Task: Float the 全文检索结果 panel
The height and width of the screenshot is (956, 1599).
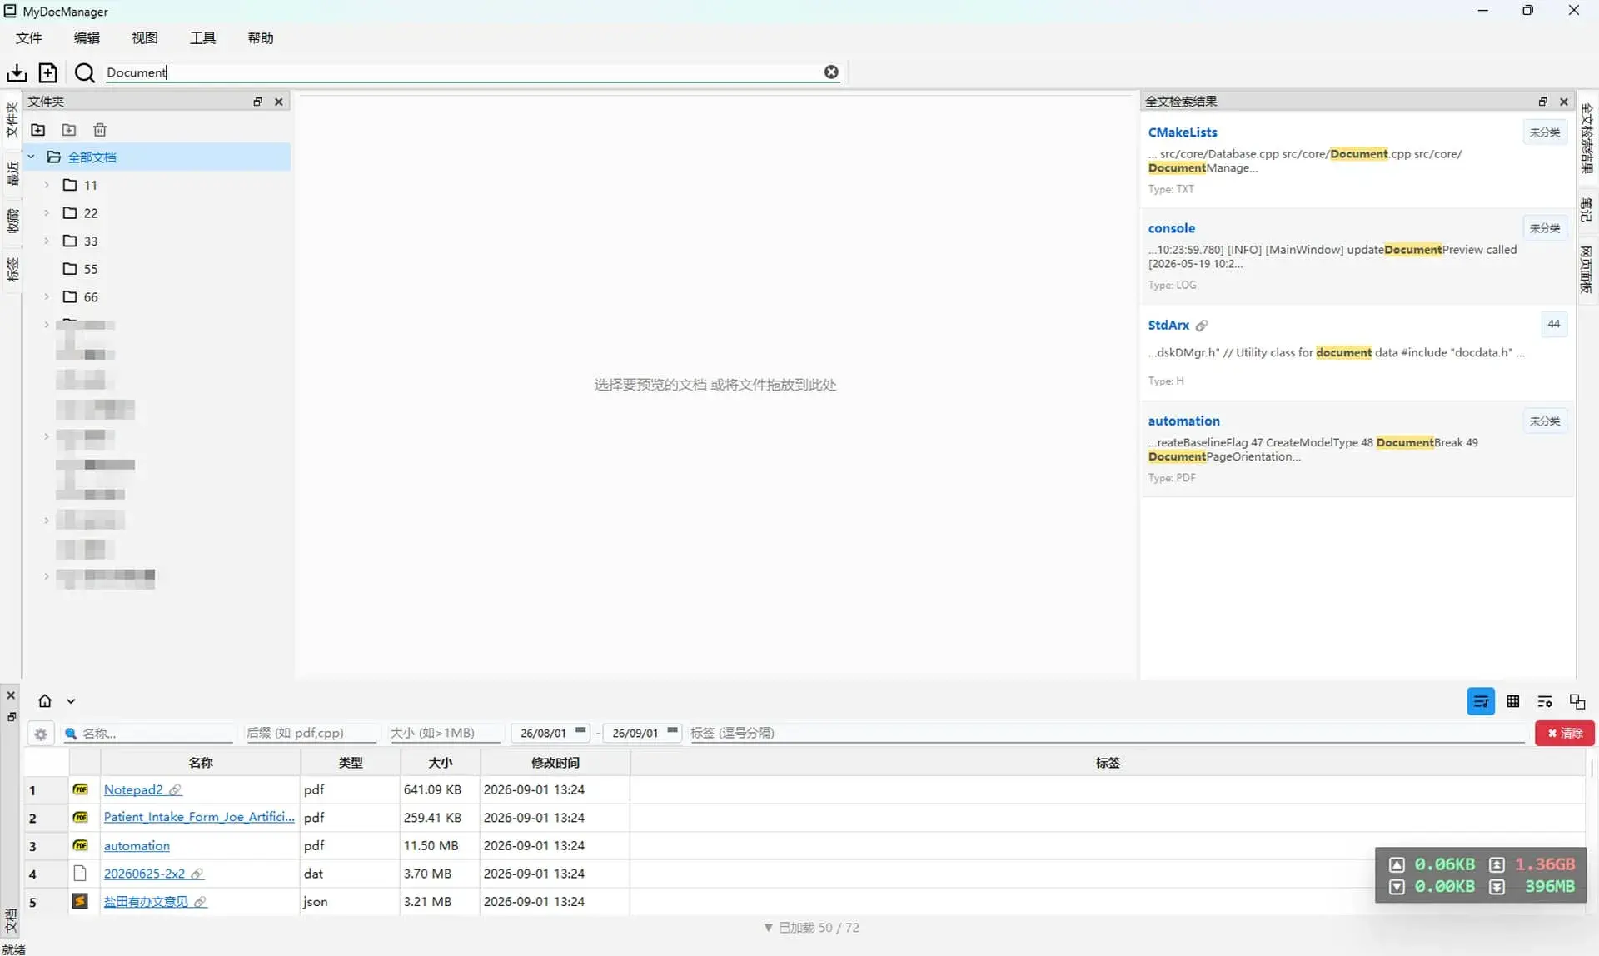Action: (x=1542, y=102)
